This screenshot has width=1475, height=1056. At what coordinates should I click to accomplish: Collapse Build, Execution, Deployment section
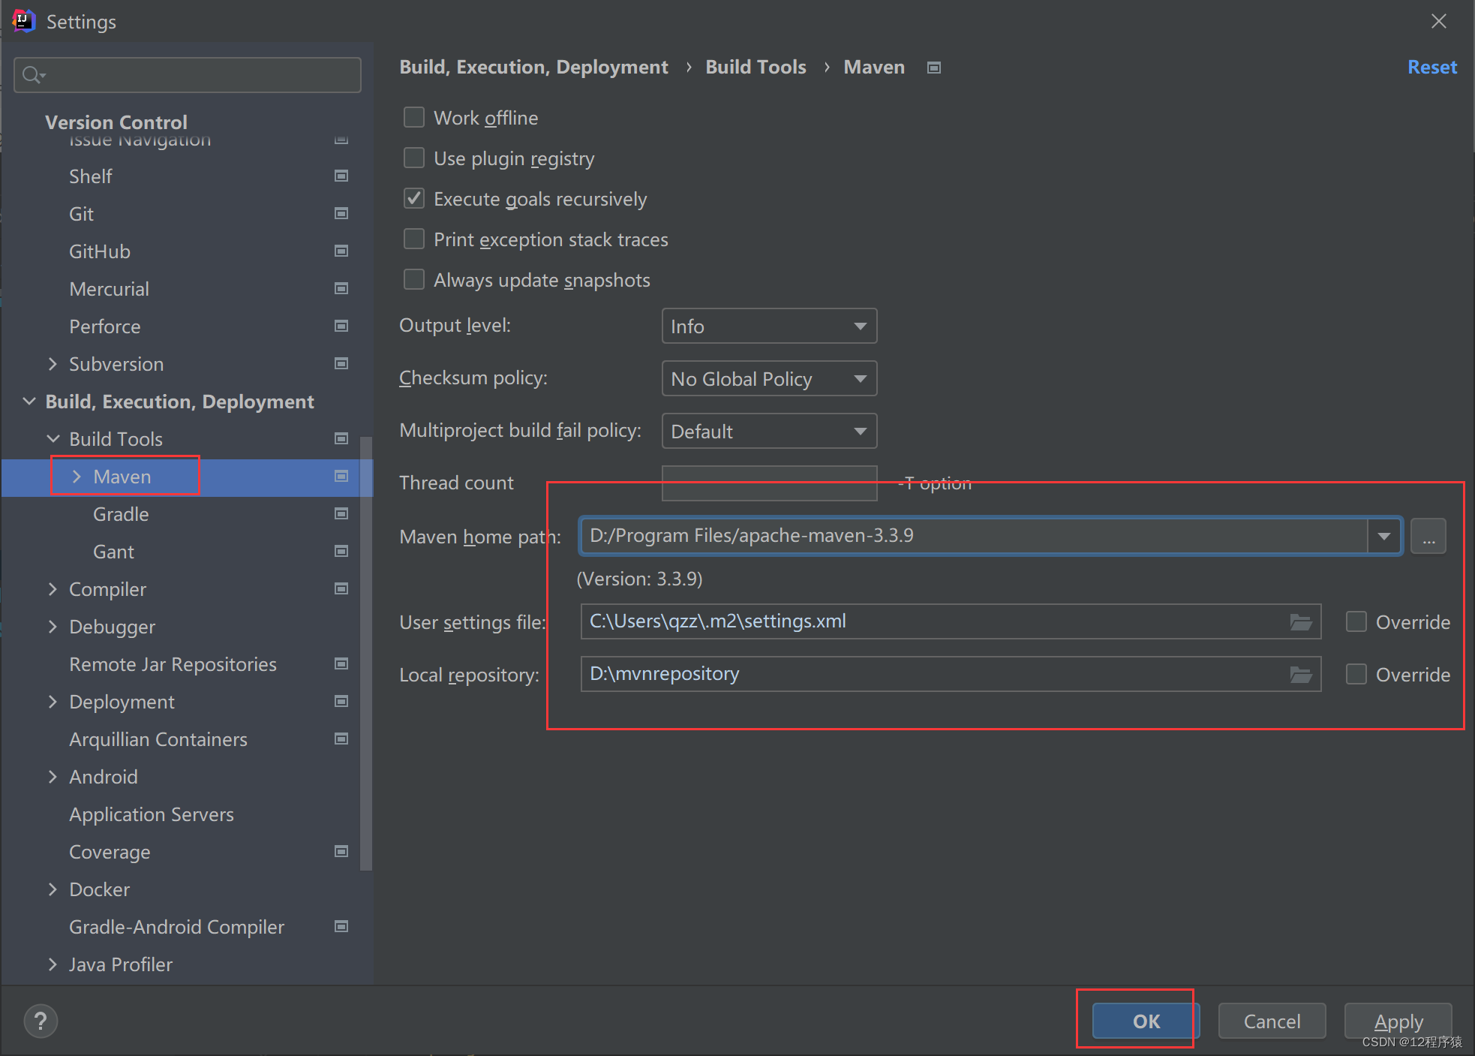[29, 401]
